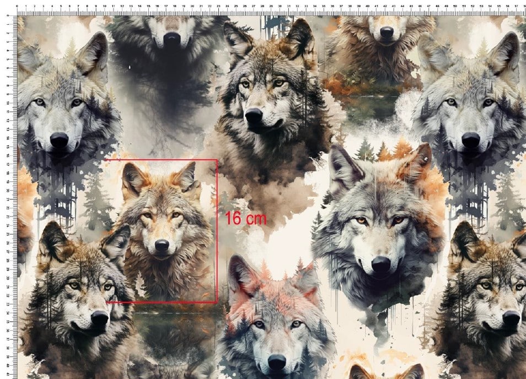Screen dimensions: 526x379
Task: Click the faded dark wolf's nose at top
Action: 172,40
